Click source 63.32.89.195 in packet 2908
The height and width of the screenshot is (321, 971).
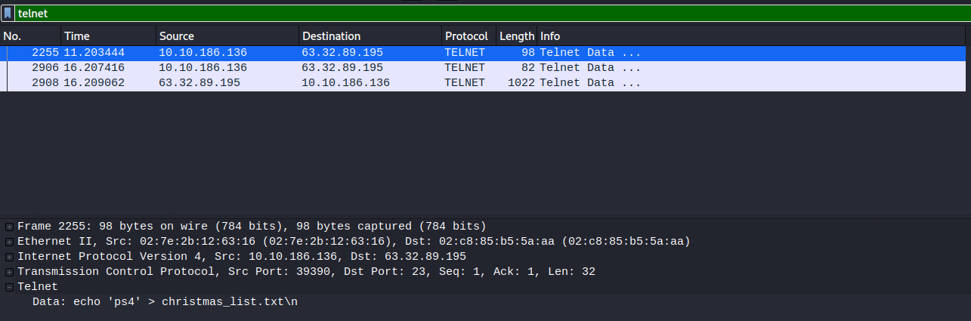(x=199, y=83)
